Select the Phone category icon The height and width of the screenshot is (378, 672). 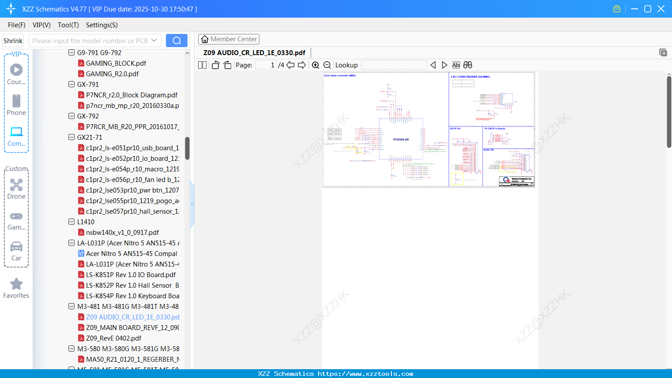point(16,105)
